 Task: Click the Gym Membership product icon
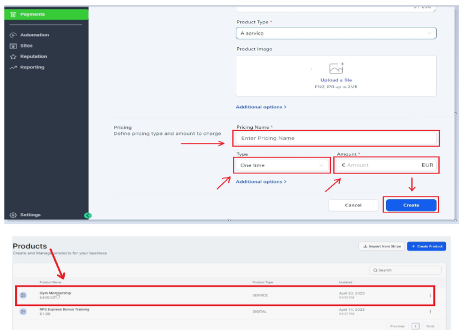pos(23,295)
